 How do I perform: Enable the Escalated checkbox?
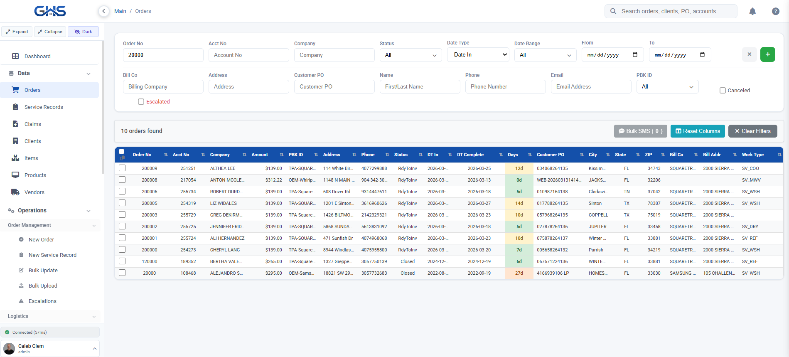141,102
